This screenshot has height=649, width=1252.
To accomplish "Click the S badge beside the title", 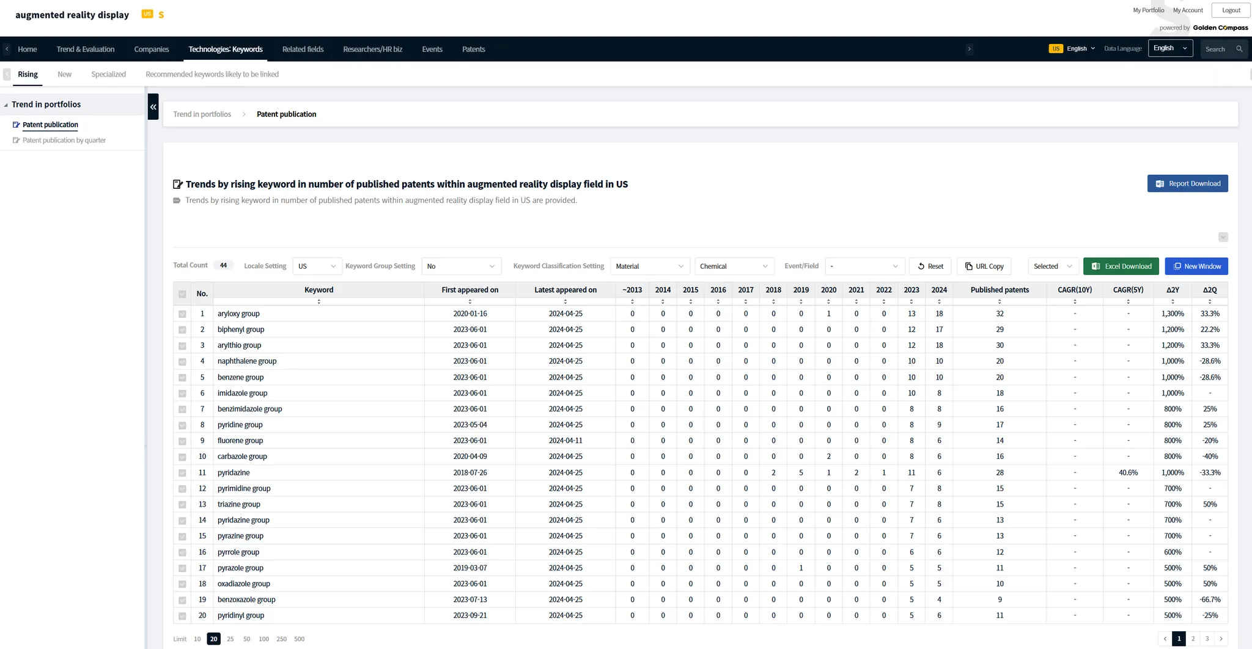I will coord(161,15).
